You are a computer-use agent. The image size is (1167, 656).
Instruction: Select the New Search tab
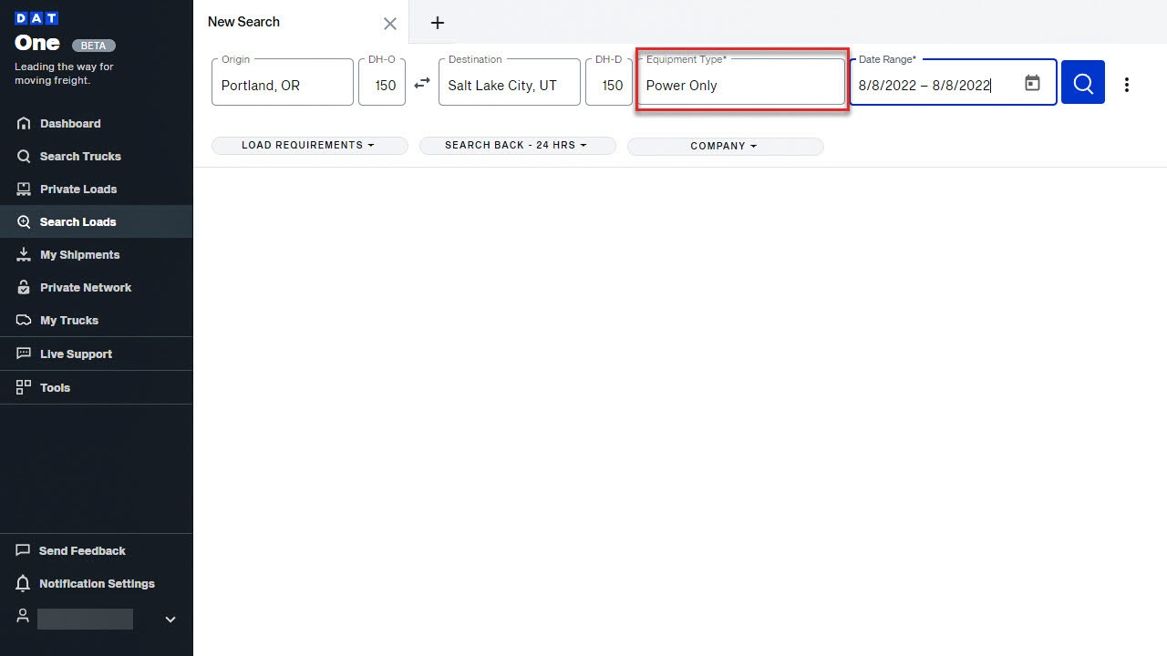[244, 22]
